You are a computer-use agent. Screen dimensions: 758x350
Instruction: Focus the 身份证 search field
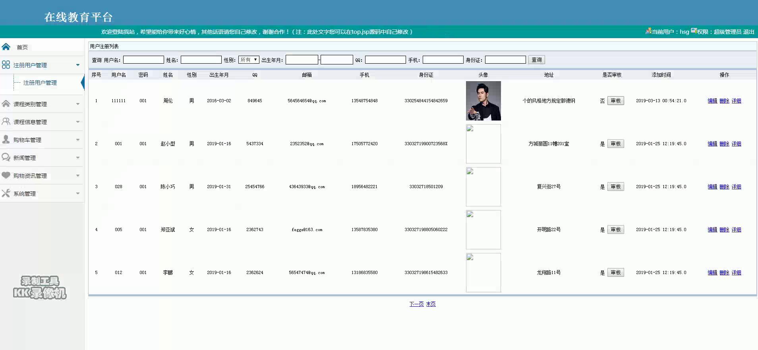(x=505, y=60)
